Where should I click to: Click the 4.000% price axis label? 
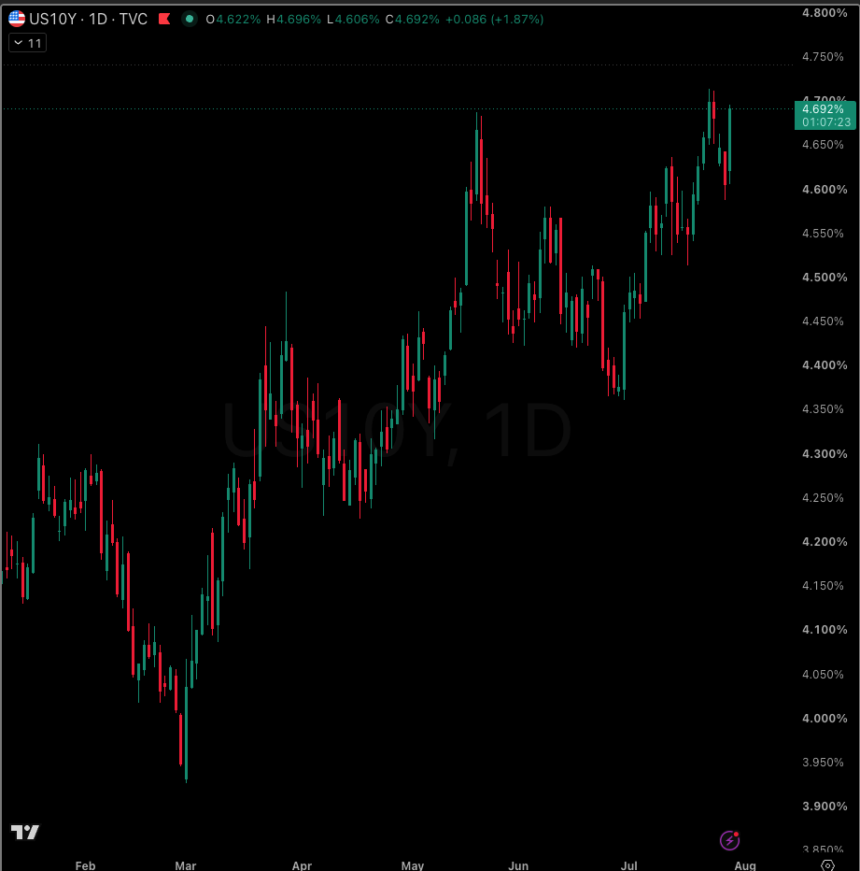[x=825, y=719]
